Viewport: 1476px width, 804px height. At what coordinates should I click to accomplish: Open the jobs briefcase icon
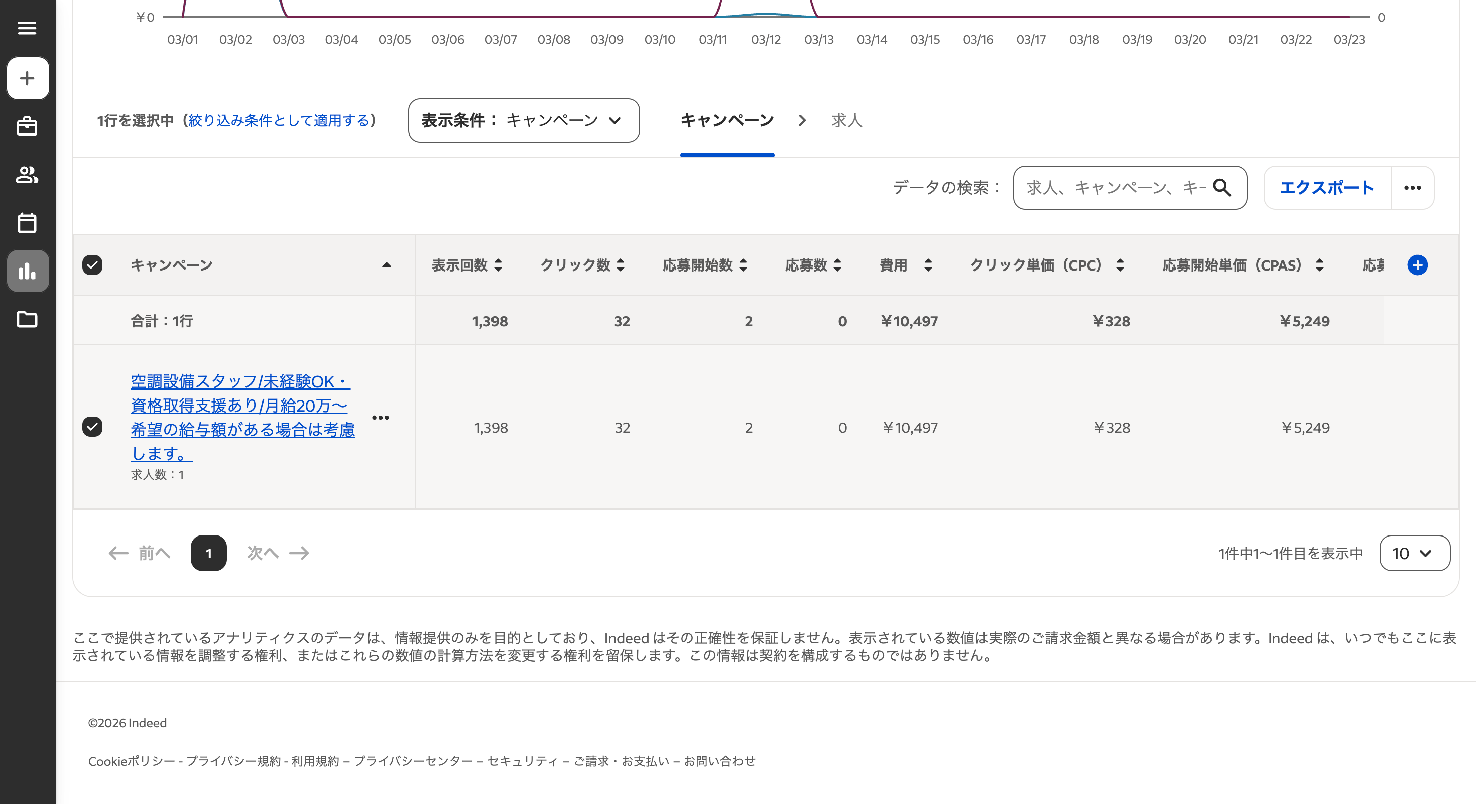[27, 126]
